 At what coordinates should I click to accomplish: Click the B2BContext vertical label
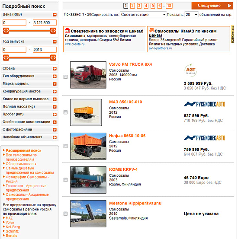pos(232,34)
